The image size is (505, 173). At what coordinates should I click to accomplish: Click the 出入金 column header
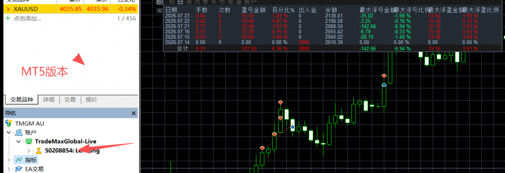pyautogui.click(x=307, y=10)
